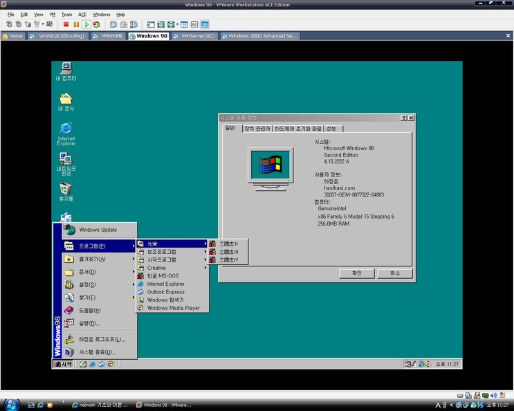Open 도움말(H) from Start menu
The width and height of the screenshot is (514, 411).
coord(100,310)
